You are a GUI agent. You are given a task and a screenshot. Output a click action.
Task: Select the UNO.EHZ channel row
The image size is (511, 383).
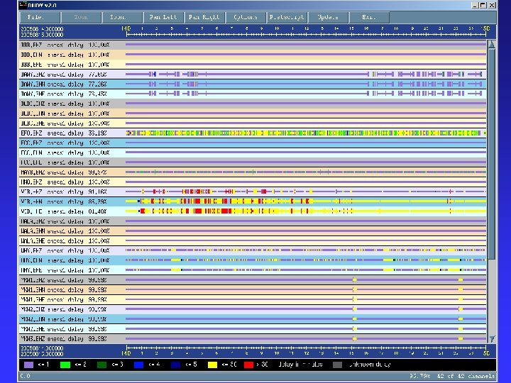point(253,182)
